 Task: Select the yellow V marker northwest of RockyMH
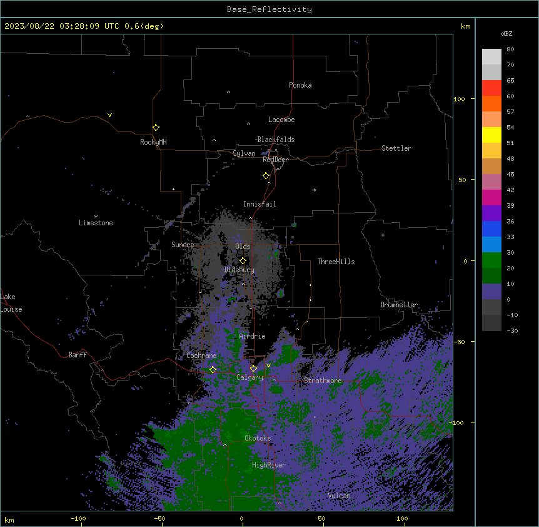pyautogui.click(x=109, y=115)
